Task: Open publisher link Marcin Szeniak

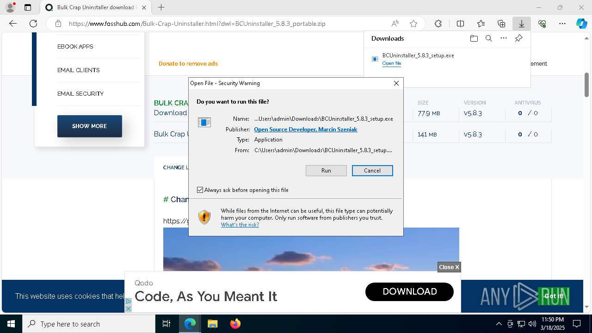Action: tap(306, 129)
